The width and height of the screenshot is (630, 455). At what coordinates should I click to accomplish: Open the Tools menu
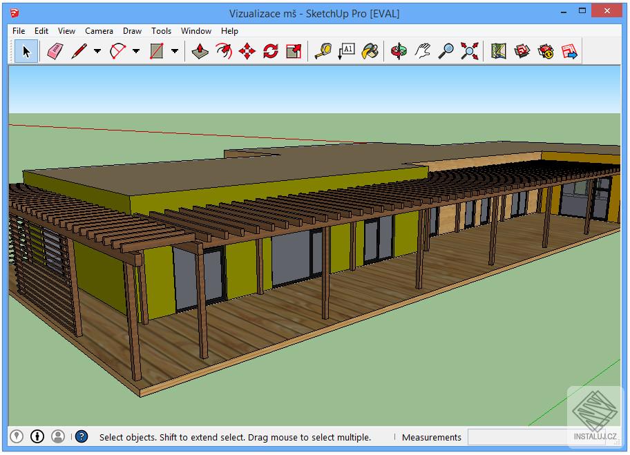(161, 30)
